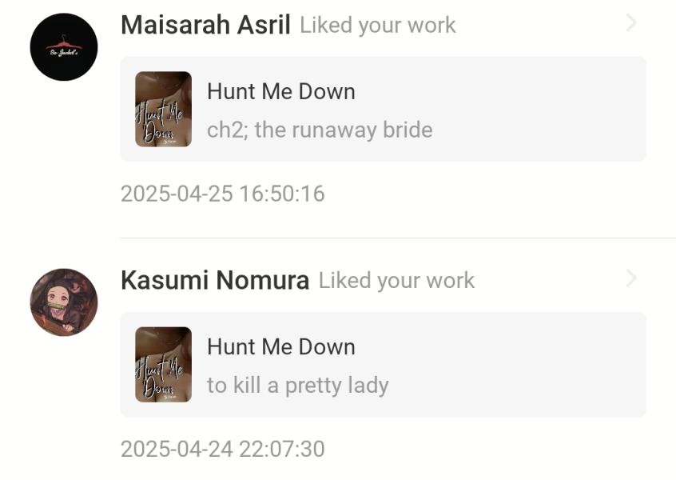Click the username Kasumi Nomura
The width and height of the screenshot is (676, 480).
click(x=214, y=280)
